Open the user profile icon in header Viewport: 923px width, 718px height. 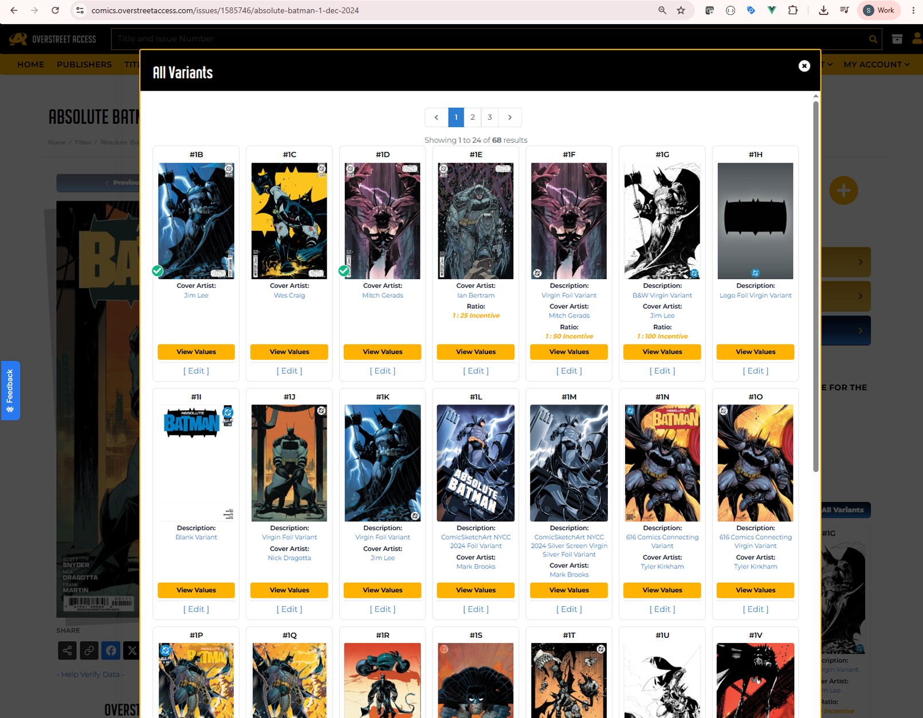click(x=917, y=39)
